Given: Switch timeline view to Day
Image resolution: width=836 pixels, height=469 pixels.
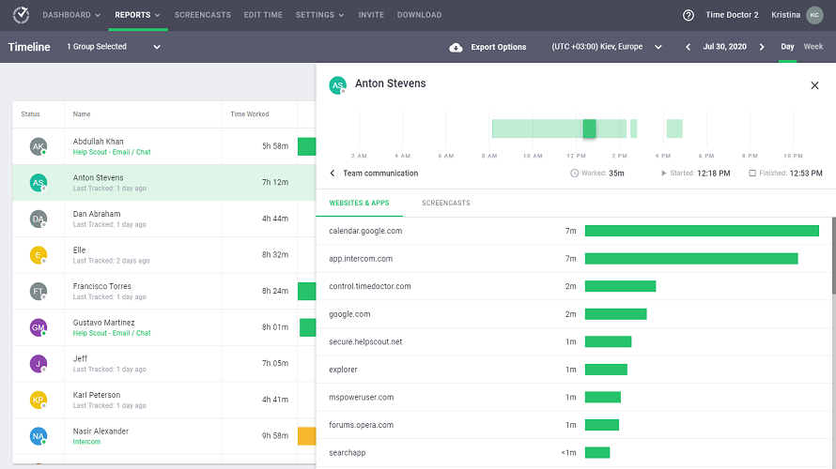Looking at the screenshot, I should 787,47.
